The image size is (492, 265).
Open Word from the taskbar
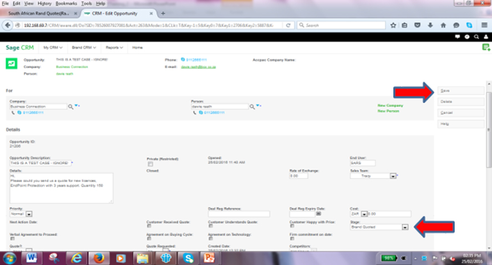click(x=32, y=258)
